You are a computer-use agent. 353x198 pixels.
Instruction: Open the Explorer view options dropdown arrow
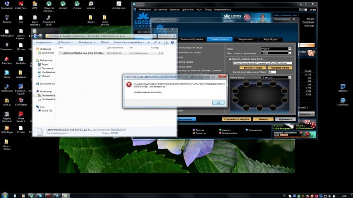160,42
